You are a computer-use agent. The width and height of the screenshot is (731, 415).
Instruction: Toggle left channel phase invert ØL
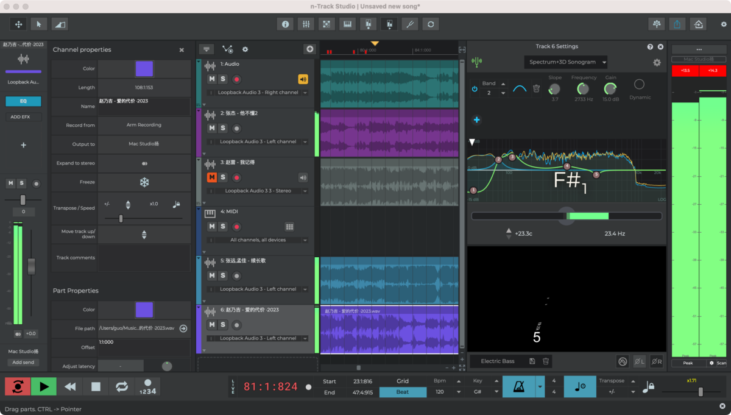pyautogui.click(x=639, y=361)
